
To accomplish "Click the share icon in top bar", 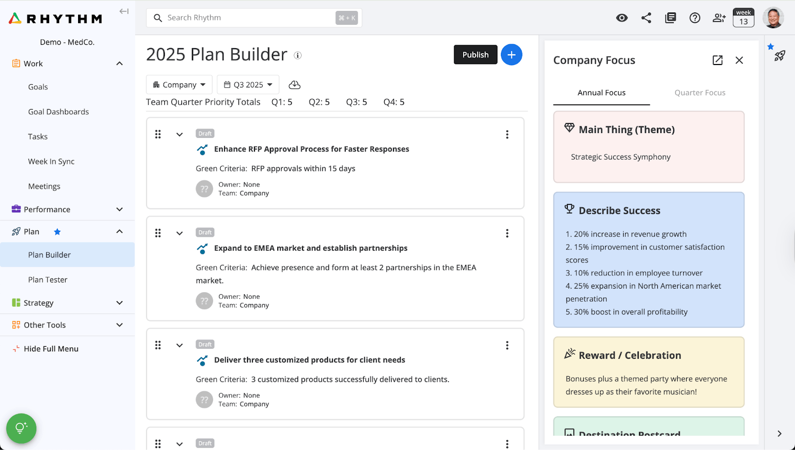I will [646, 18].
